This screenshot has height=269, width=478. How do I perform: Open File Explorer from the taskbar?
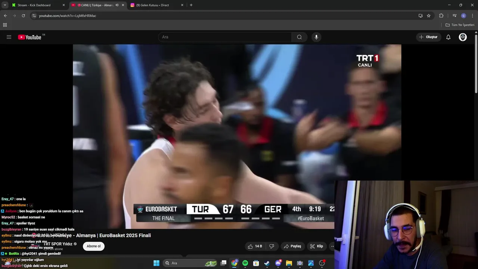click(289, 263)
